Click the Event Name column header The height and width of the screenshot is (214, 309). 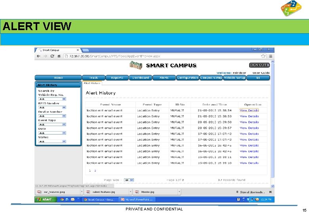(111, 105)
